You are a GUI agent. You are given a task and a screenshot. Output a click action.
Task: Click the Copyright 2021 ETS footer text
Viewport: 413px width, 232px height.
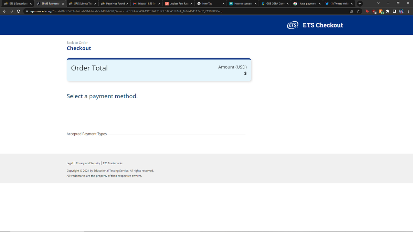[110, 170]
